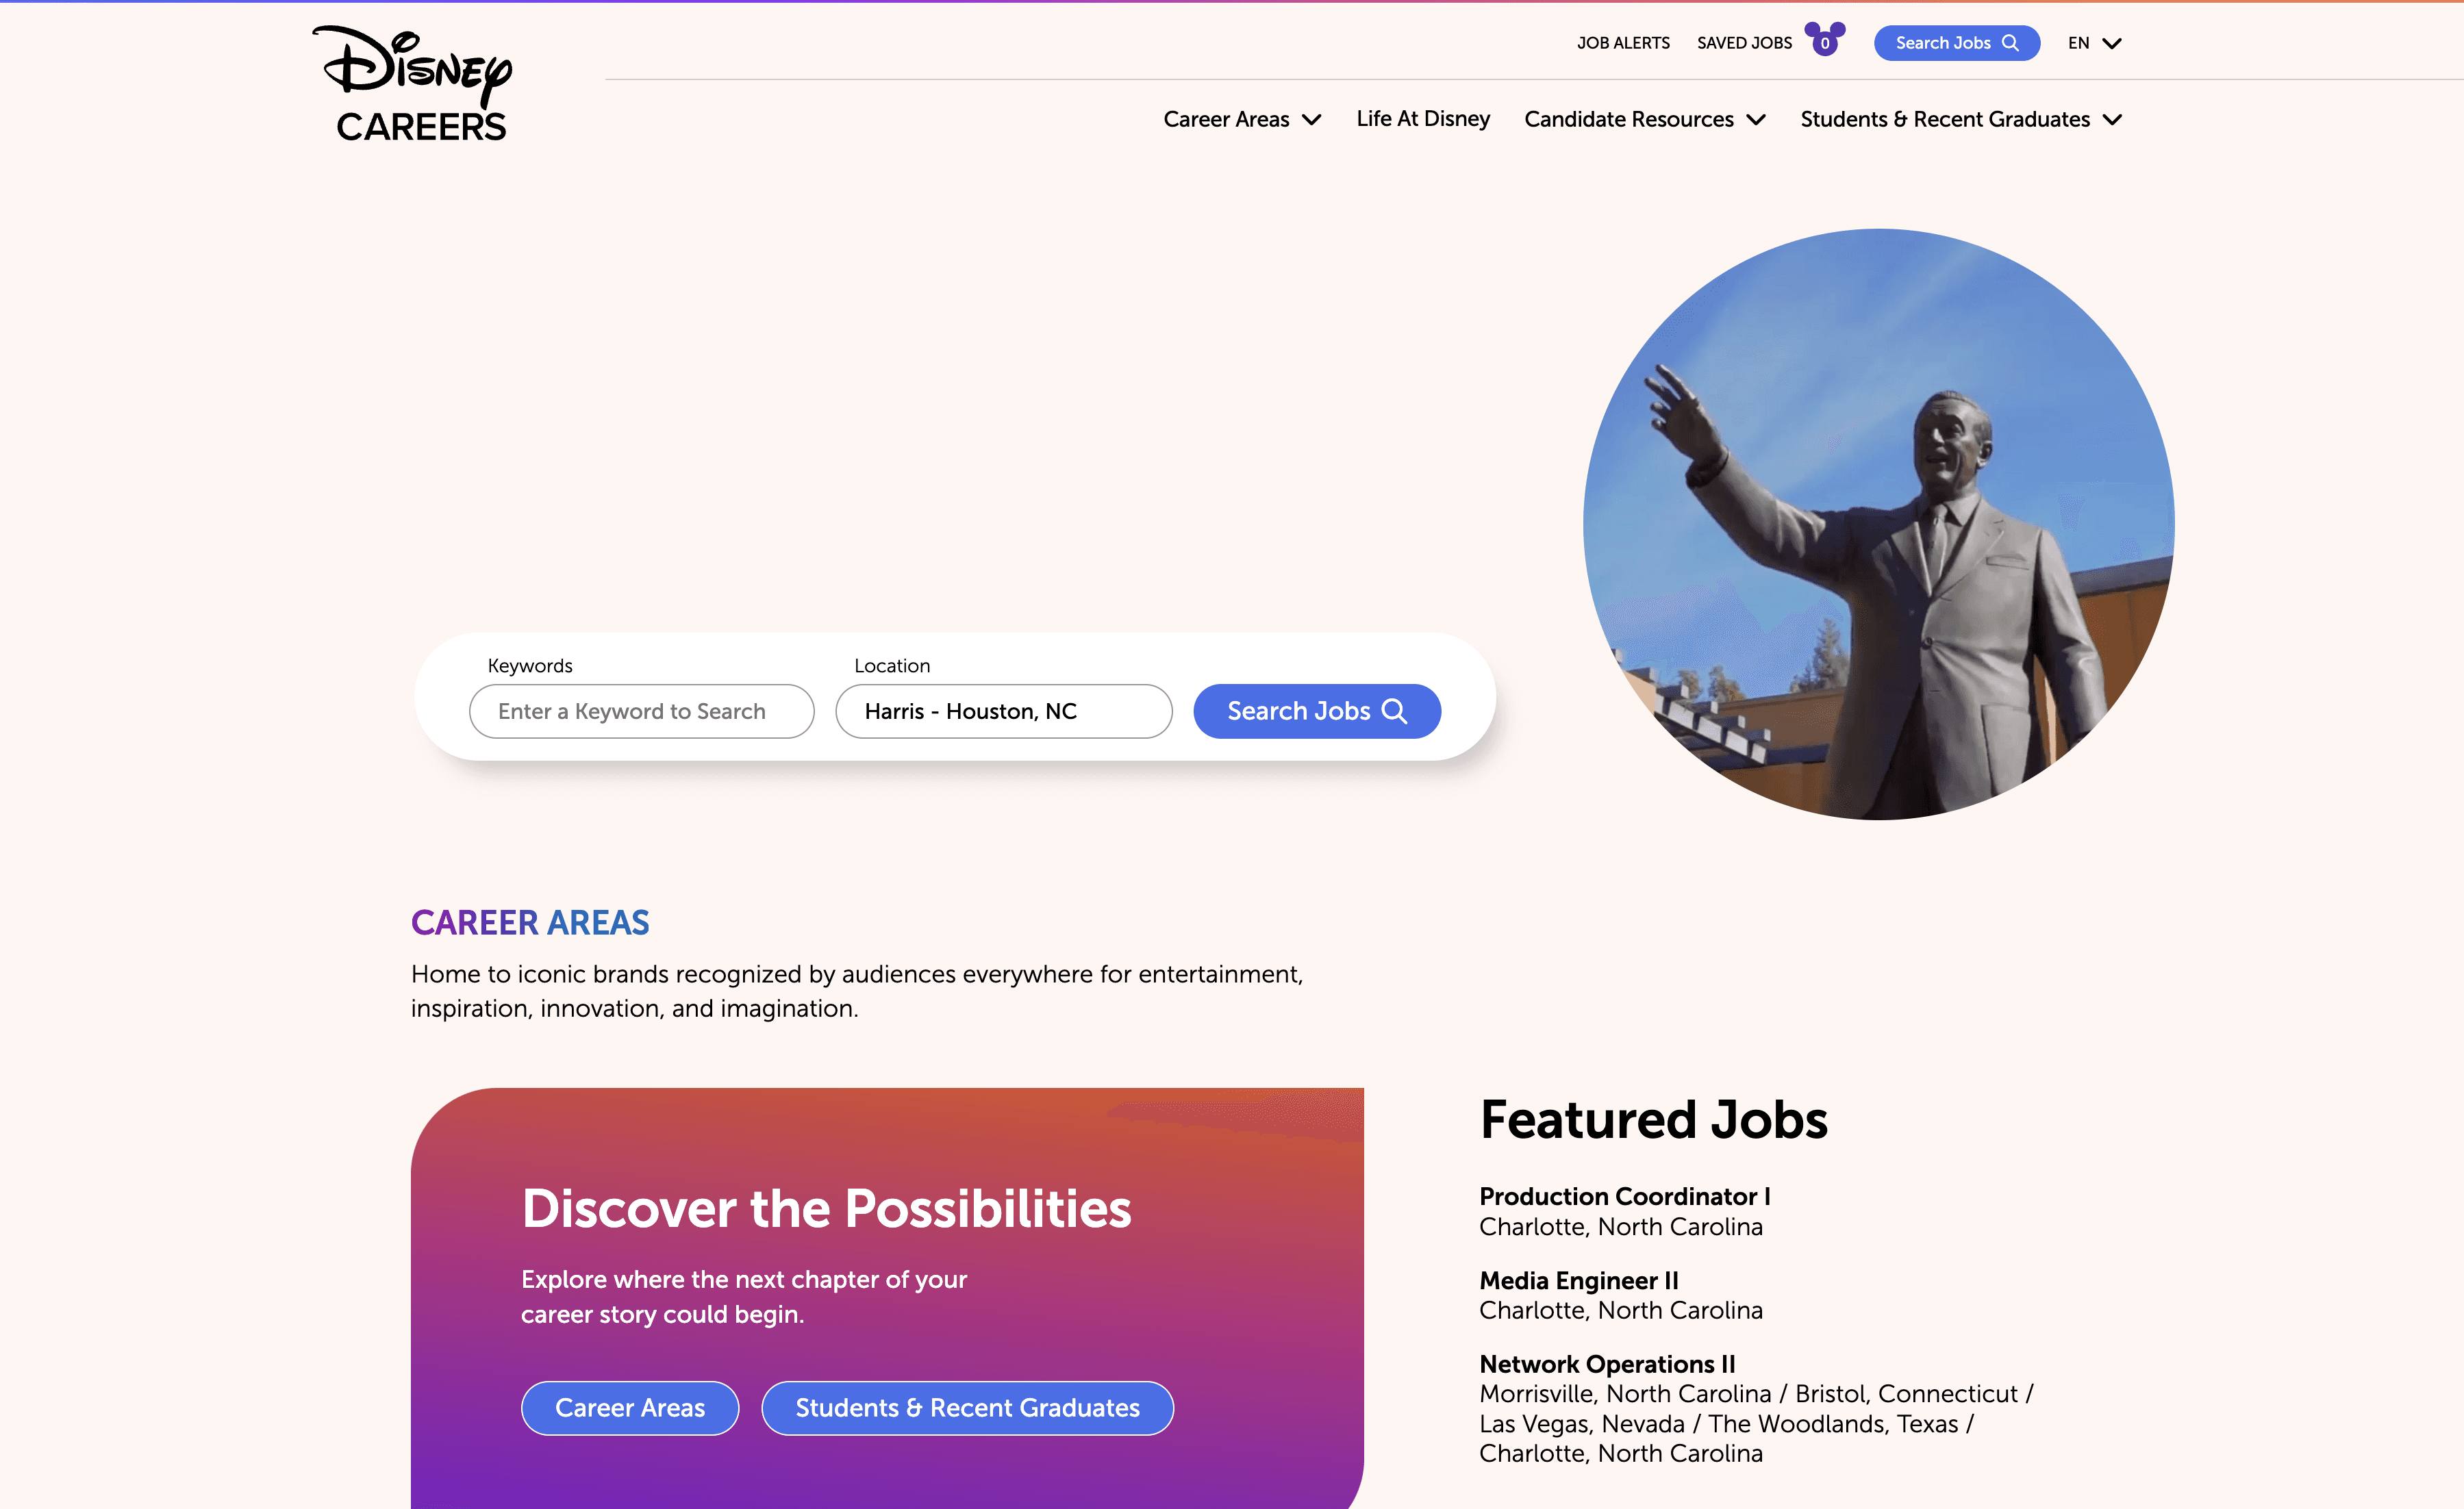Open the EN language selector

[x=2095, y=43]
